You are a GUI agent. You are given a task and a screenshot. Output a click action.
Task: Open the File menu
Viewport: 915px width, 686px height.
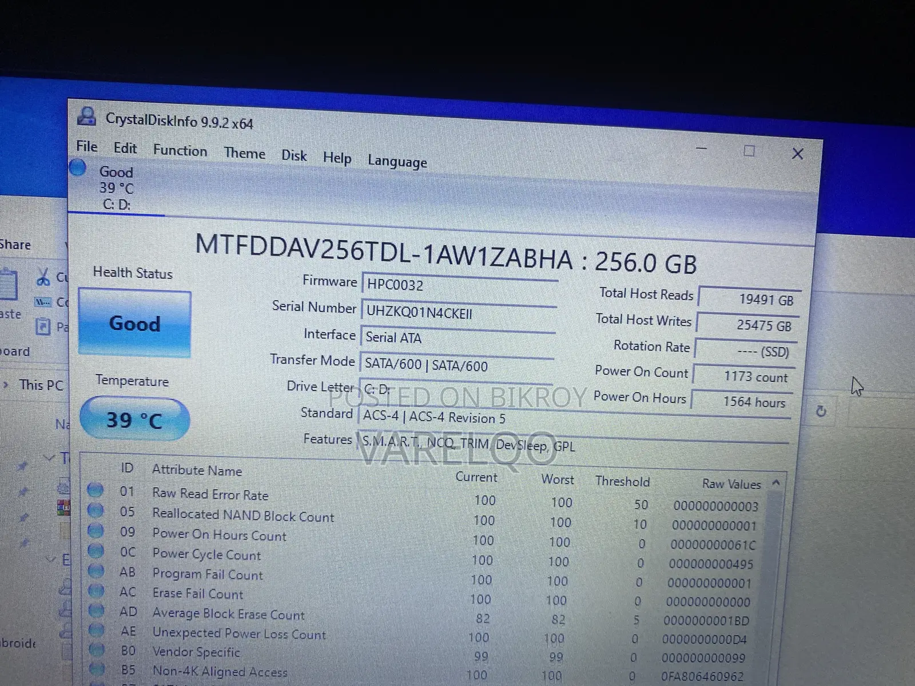[87, 146]
